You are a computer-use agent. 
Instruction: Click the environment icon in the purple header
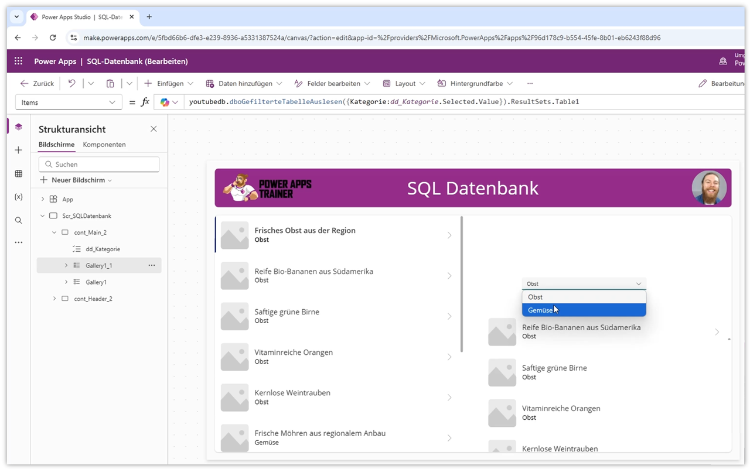point(723,61)
